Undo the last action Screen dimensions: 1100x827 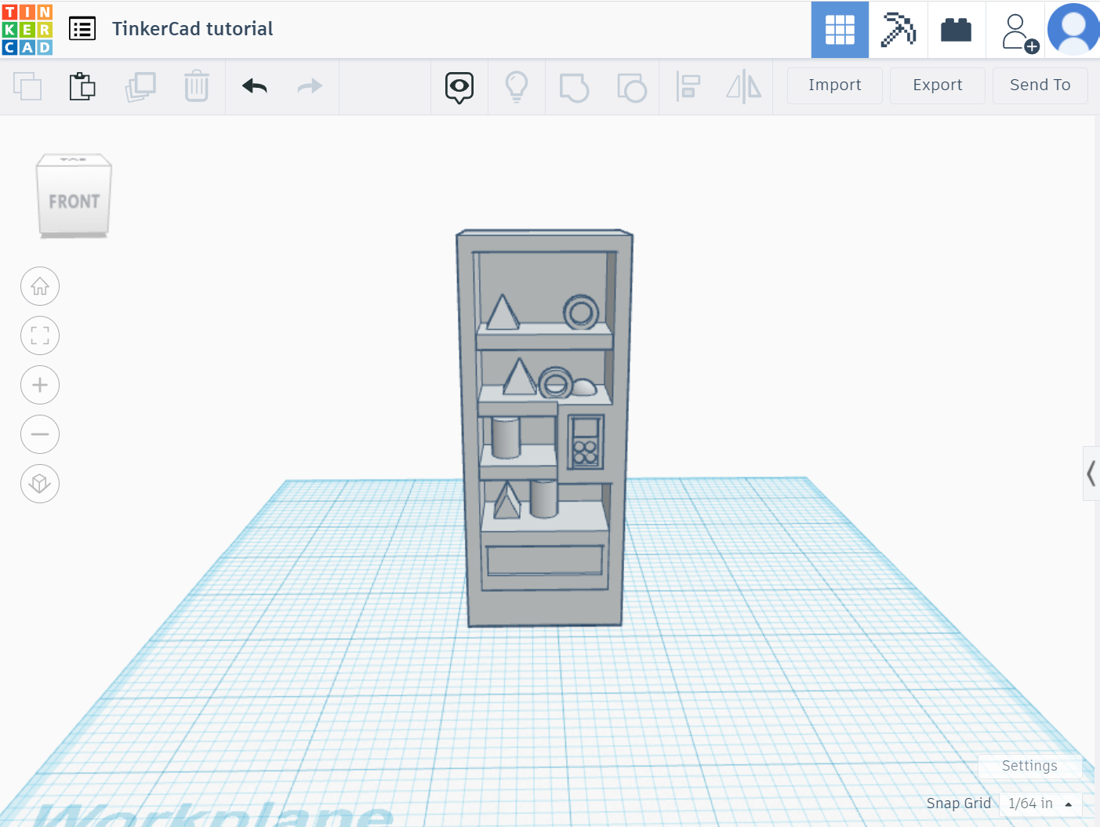(x=254, y=86)
